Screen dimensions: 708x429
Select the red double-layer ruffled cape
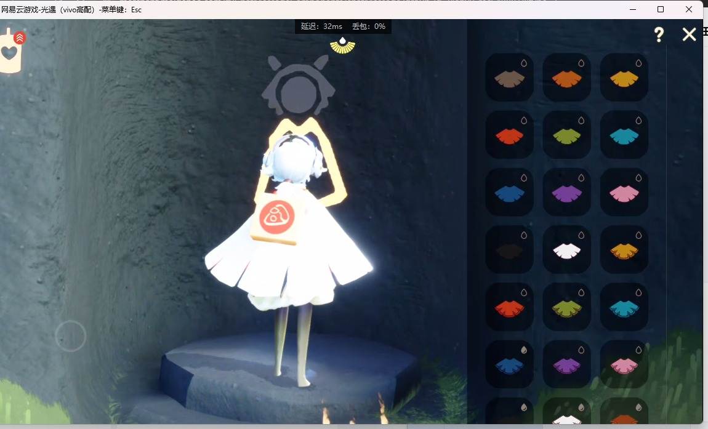[509, 307]
